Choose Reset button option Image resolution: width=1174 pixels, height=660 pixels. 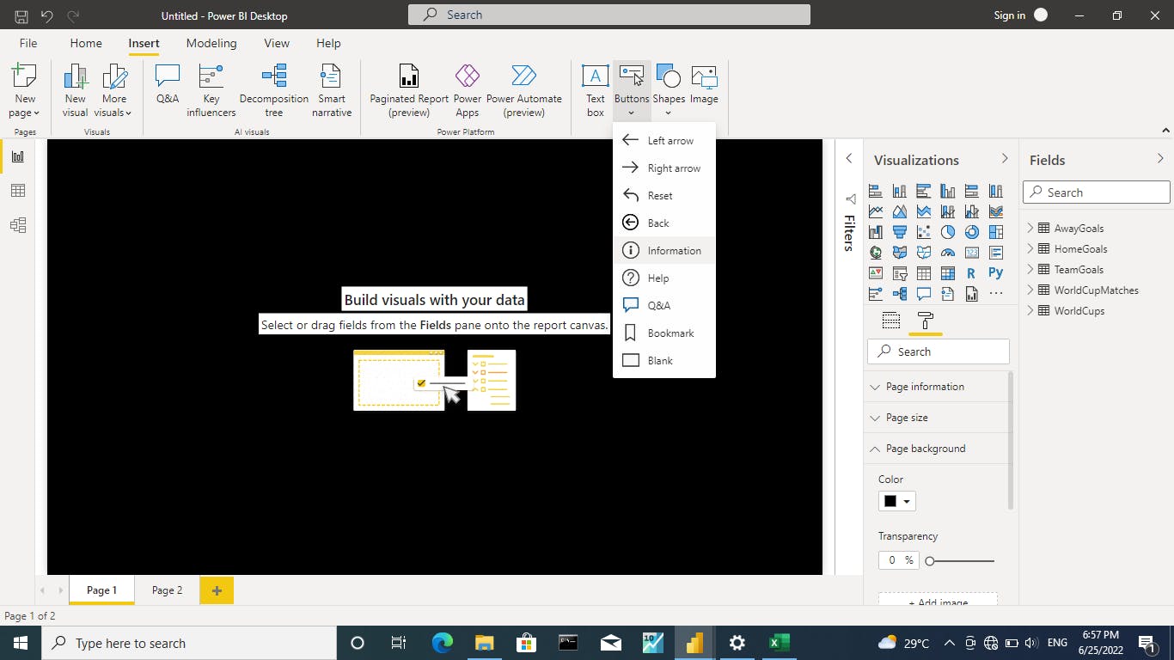pyautogui.click(x=664, y=196)
